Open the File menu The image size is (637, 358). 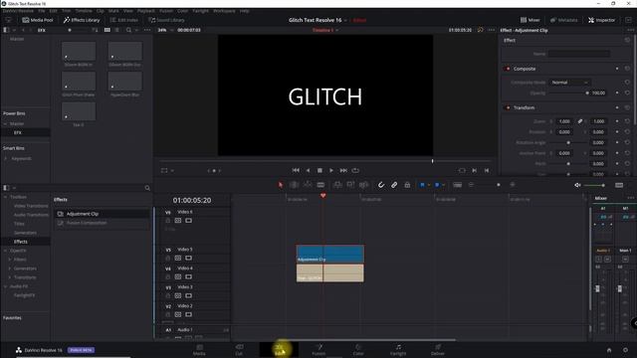[x=42, y=11]
